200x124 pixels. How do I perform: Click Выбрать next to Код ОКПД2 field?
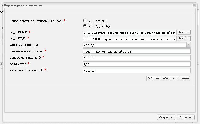(x=184, y=39)
